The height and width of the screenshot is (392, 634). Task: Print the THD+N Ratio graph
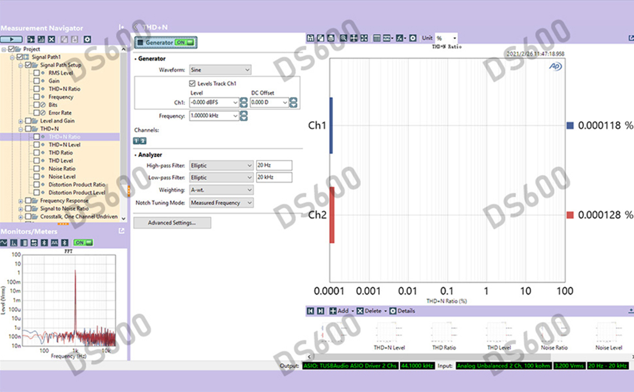331,38
